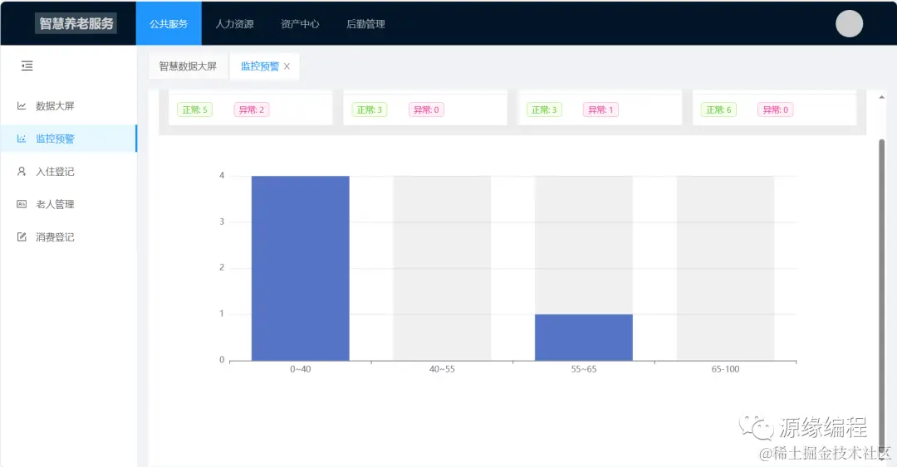Open the 后勤管理 top menu
This screenshot has width=897, height=467.
tap(365, 23)
